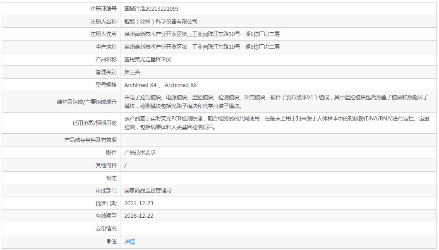The height and width of the screenshot is (250, 439).
Task: Click the 附件 label
Action: (111, 153)
